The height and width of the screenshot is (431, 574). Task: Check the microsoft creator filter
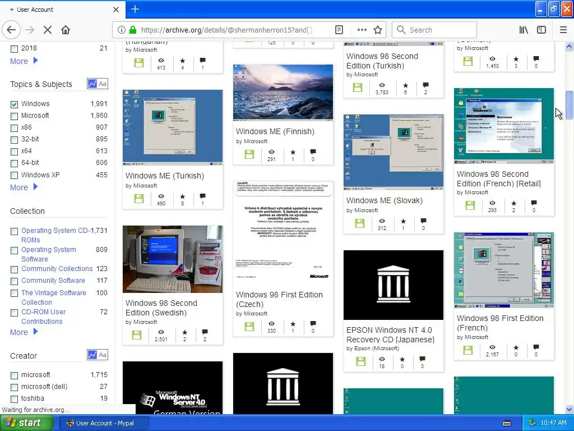coord(14,375)
